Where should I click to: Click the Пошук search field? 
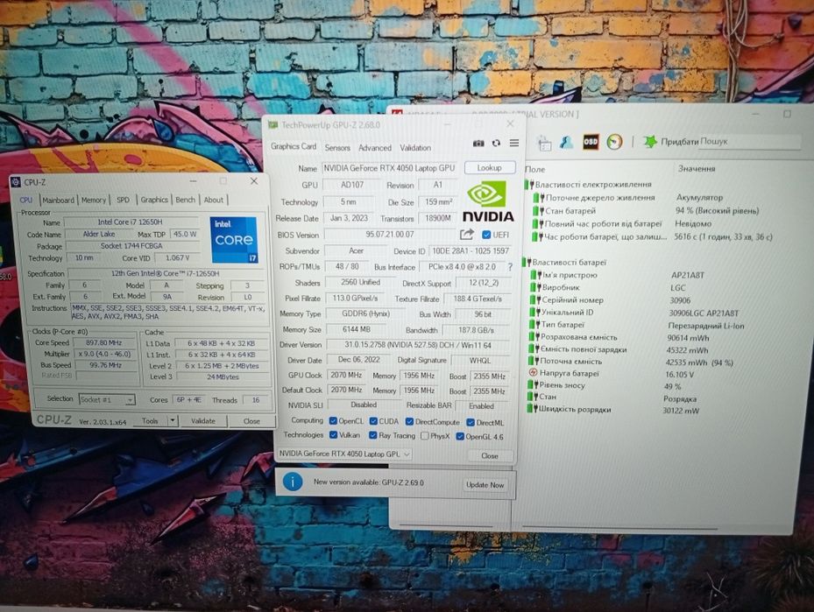click(x=749, y=141)
